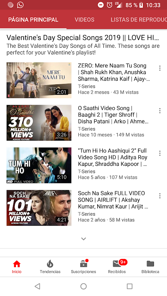Viewport: 167px width, 296px height.
Task: Select the PÁGINA PRINCIPAL tab
Action: point(33,20)
